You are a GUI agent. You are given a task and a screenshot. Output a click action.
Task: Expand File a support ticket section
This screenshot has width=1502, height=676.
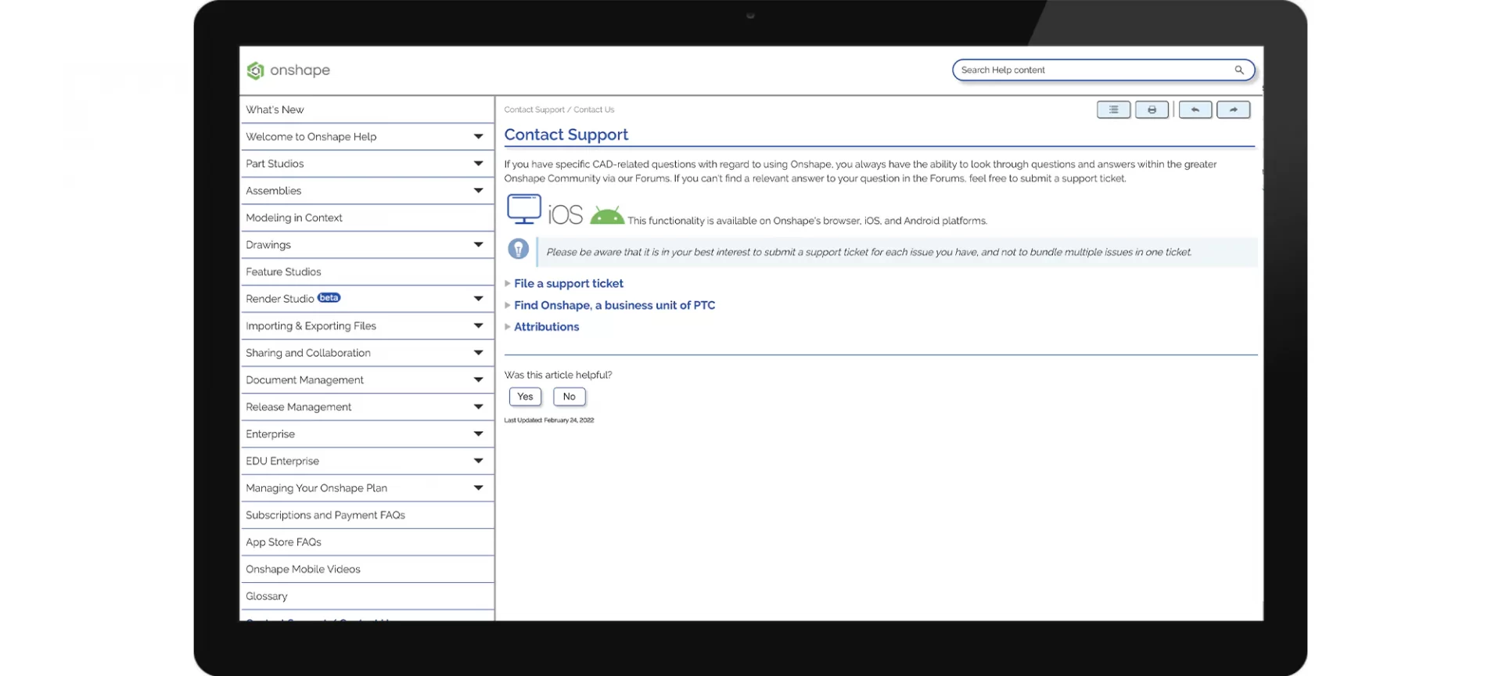[x=569, y=283]
